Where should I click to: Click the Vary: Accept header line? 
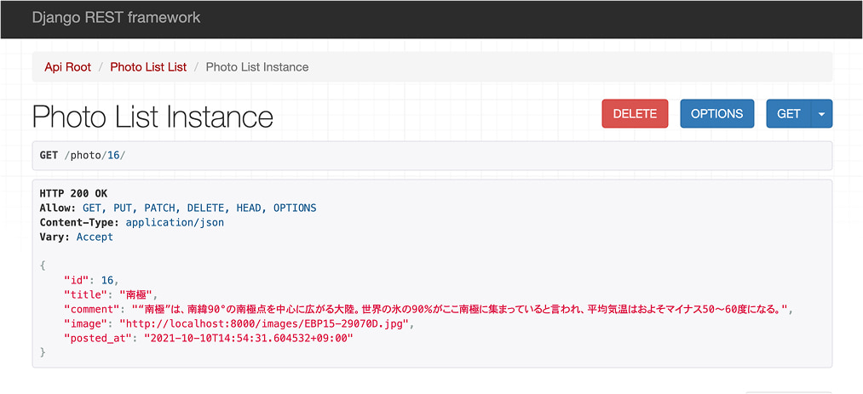[76, 237]
